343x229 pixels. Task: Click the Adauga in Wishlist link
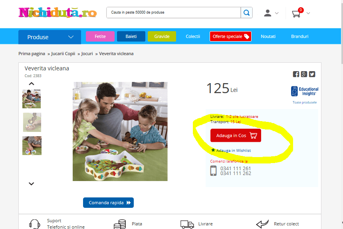(231, 150)
